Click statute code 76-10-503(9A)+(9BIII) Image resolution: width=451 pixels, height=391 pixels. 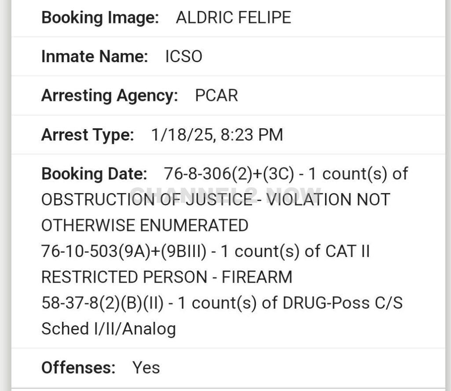(124, 251)
